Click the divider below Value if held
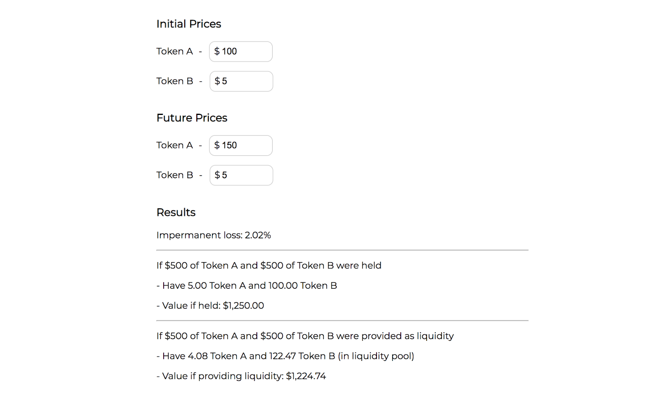This screenshot has height=394, width=645. (x=342, y=321)
